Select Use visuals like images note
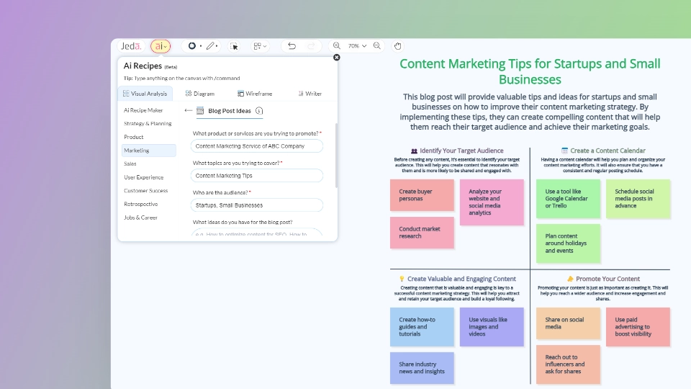This screenshot has height=389, width=691. click(x=492, y=327)
